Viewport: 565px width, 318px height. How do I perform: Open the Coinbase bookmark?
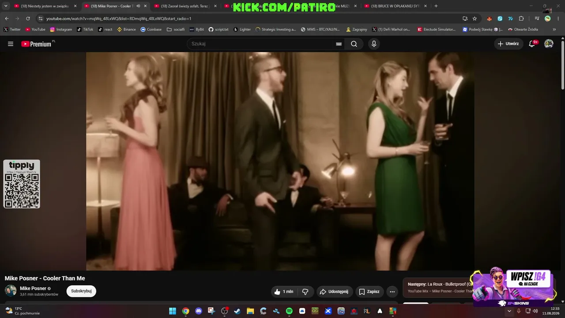[x=151, y=30]
